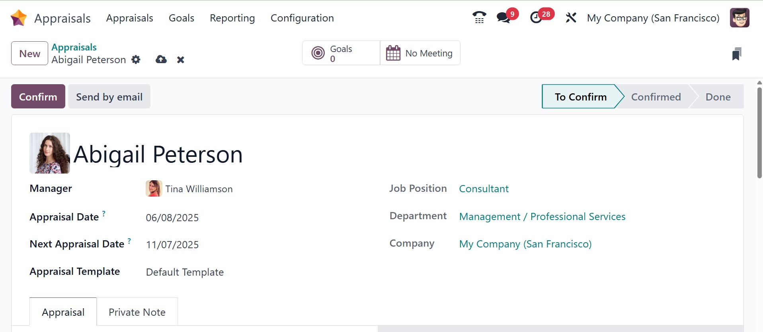Screen dimensions: 763x332
Task: Open the debug tools wrench icon
Action: pos(571,18)
